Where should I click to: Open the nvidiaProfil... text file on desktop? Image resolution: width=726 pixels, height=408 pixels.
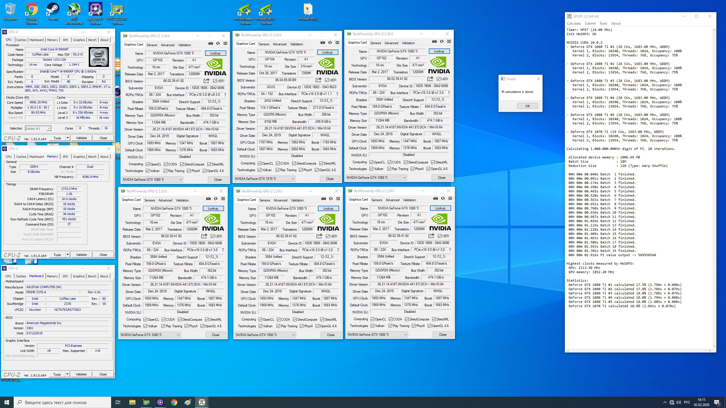tap(308, 12)
